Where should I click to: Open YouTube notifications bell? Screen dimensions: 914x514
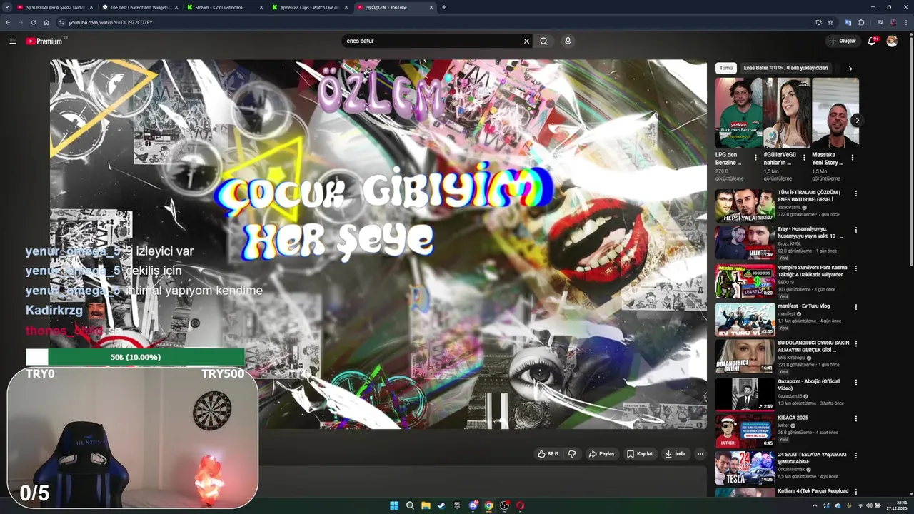click(x=872, y=41)
